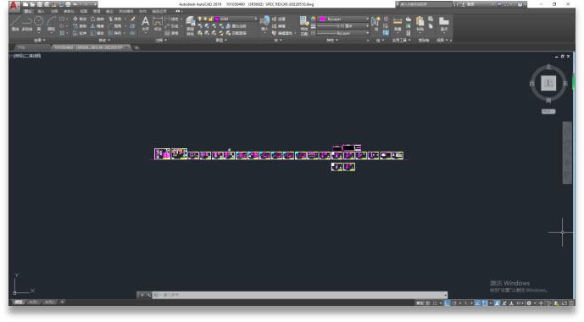Click the Plot (print) icon in quick access toolbar
Screen dimensions: 584x322
coord(68,4)
